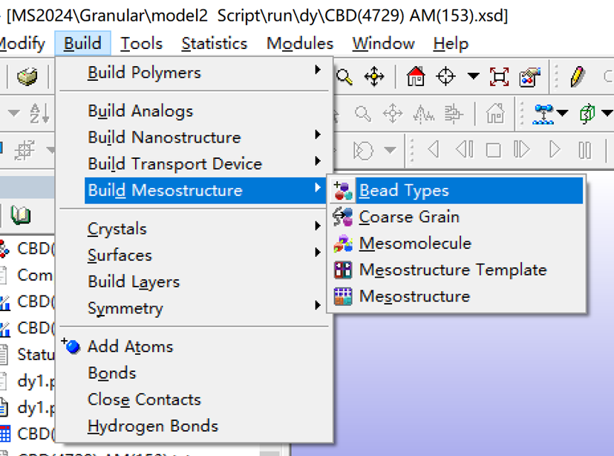Click the stacked books icon at top left
This screenshot has width=614, height=456.
click(27, 75)
